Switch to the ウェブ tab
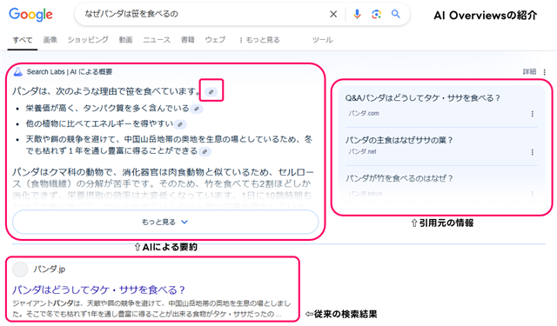The height and width of the screenshot is (326, 557). 215,40
